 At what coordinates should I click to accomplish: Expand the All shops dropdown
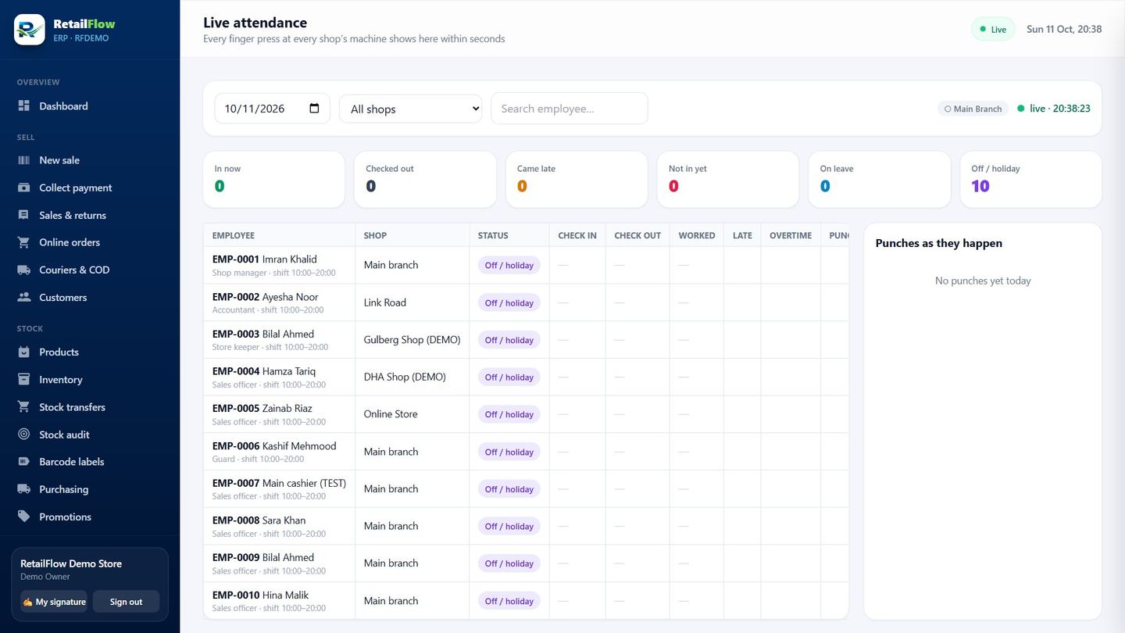coord(411,109)
